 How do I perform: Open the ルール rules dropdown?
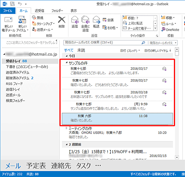168,24
